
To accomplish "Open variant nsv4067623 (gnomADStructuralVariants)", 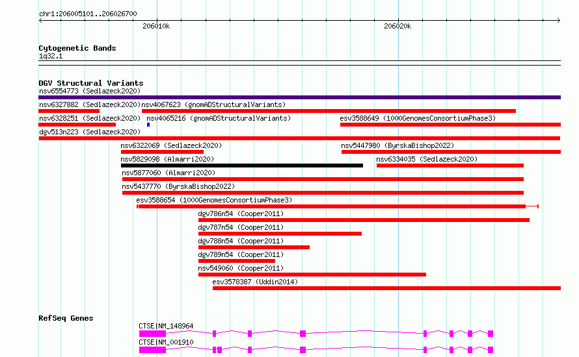I will pyautogui.click(x=213, y=105).
